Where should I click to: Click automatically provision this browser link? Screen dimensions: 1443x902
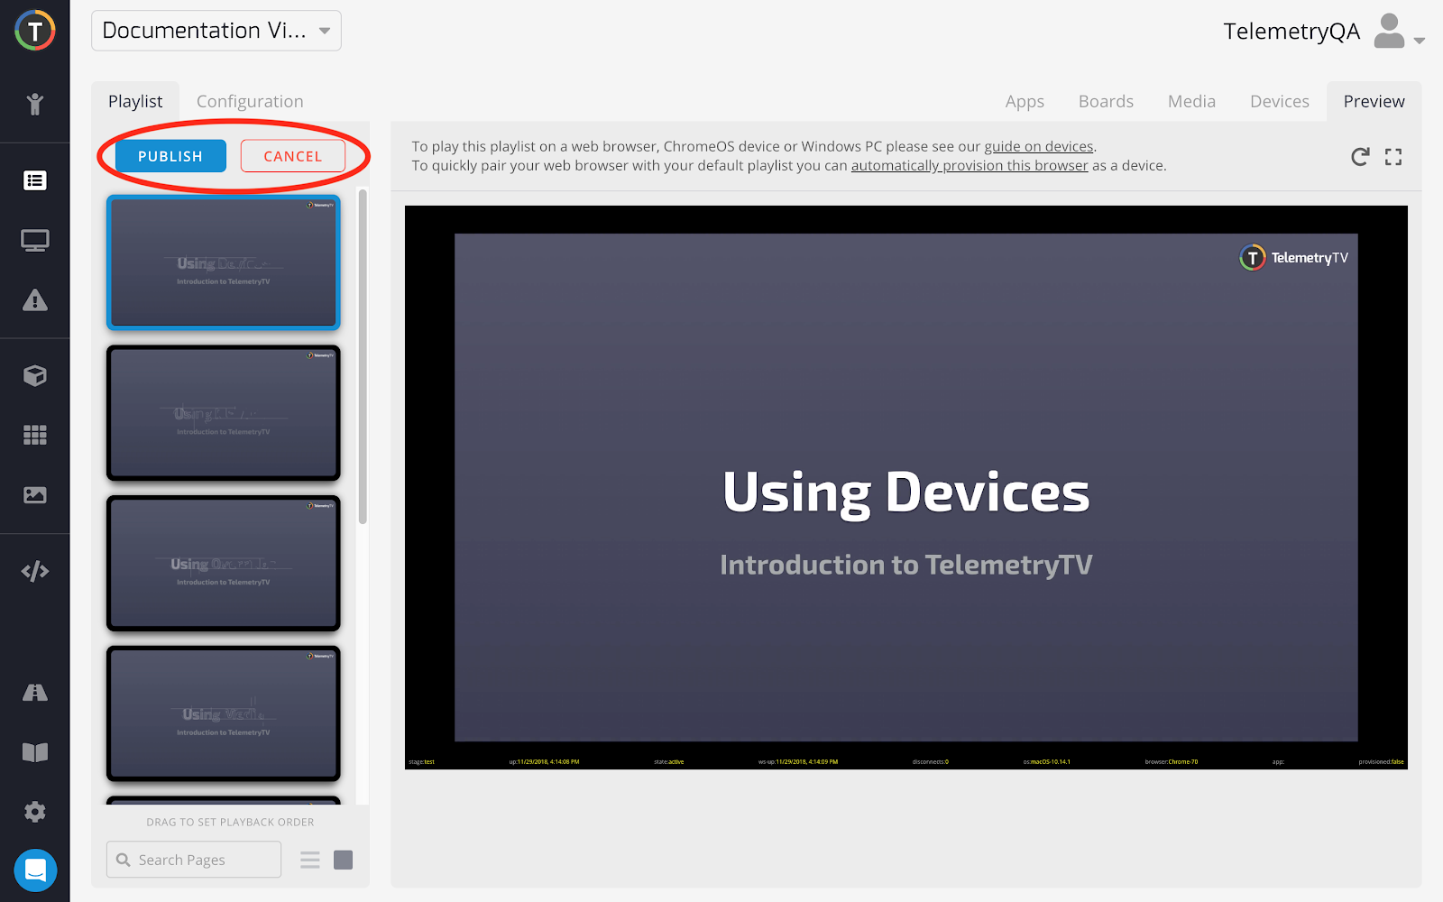tap(970, 165)
